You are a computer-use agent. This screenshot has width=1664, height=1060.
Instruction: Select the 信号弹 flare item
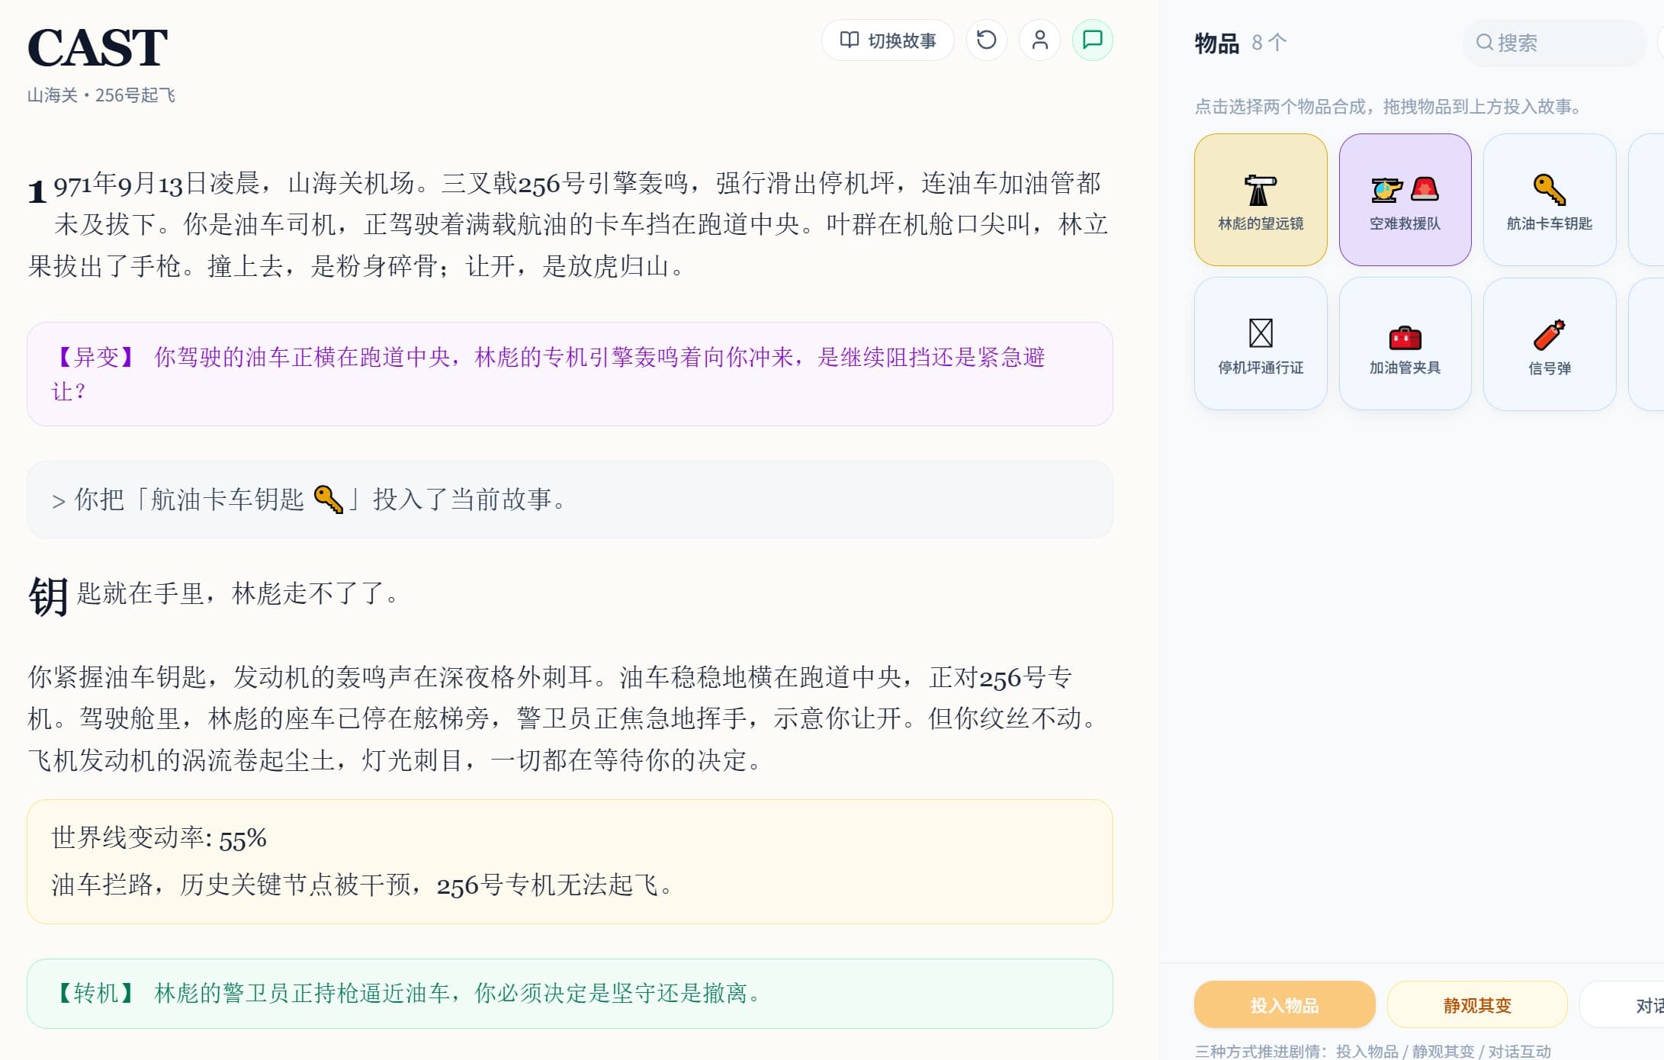pos(1549,344)
